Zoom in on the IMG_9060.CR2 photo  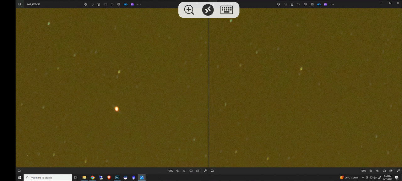184,171
